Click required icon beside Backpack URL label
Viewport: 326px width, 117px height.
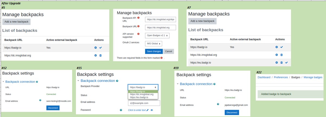click(139, 26)
